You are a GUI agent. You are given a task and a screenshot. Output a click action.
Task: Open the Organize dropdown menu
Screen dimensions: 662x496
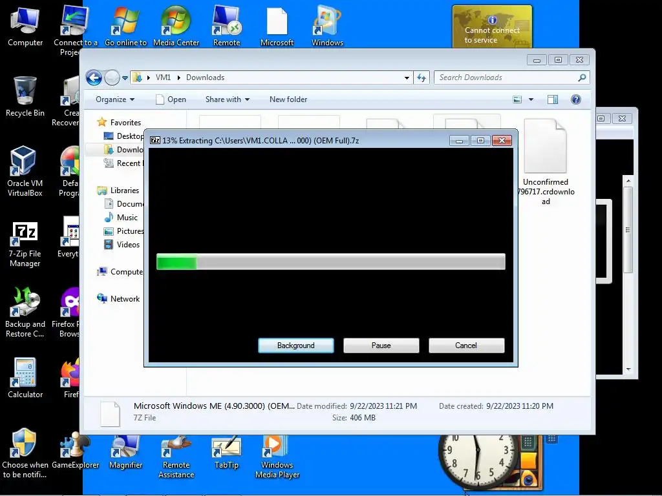point(115,99)
